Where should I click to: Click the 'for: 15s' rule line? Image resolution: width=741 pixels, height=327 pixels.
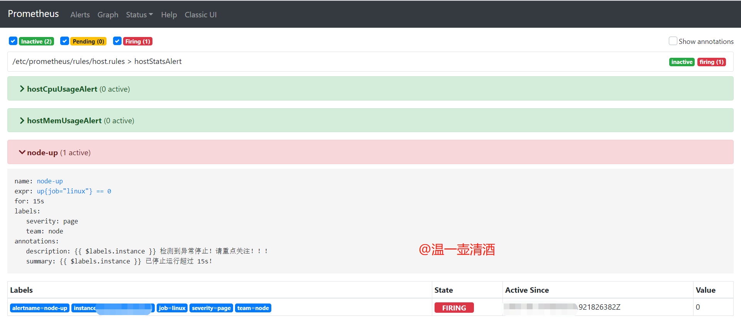(29, 201)
